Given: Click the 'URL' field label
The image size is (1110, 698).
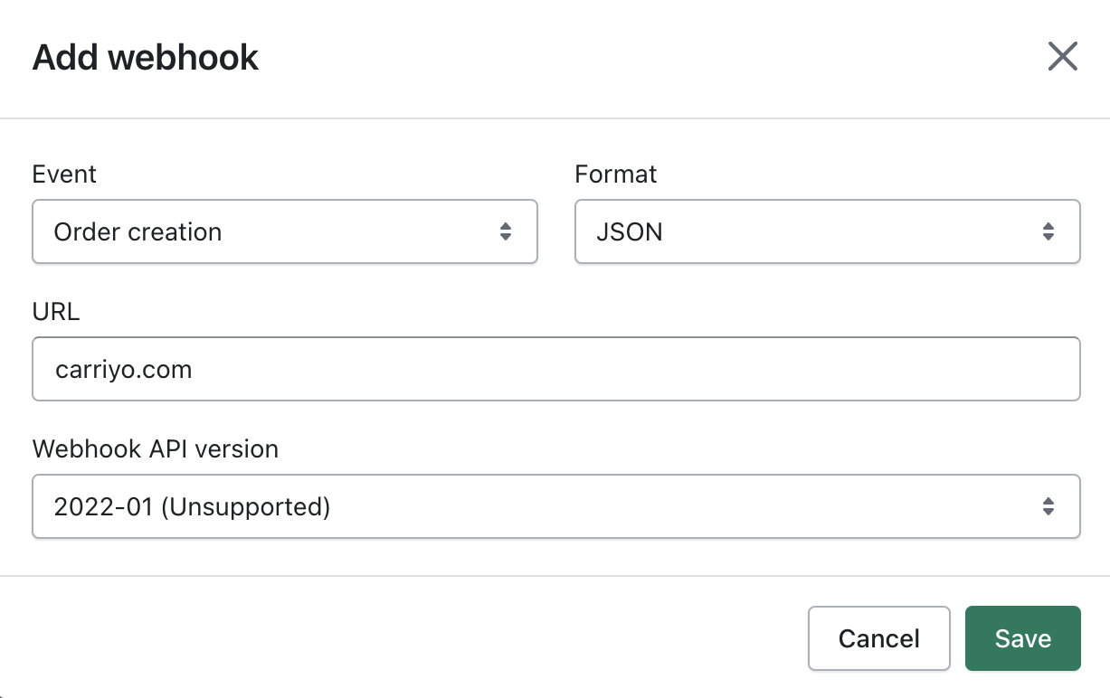Looking at the screenshot, I should [56, 312].
